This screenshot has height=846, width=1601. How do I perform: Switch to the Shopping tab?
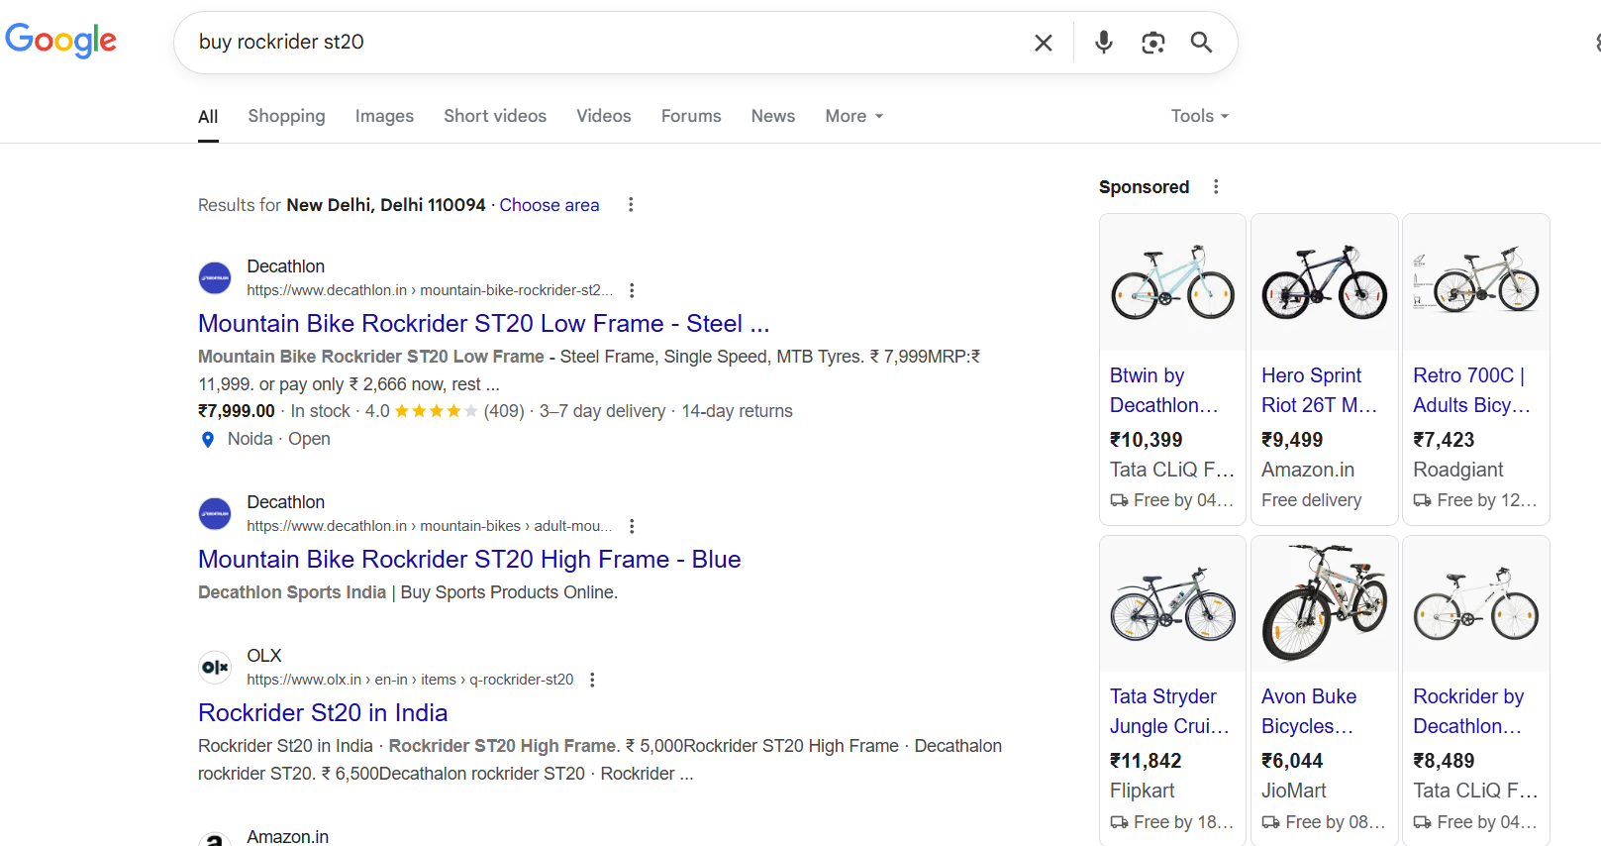click(x=286, y=116)
